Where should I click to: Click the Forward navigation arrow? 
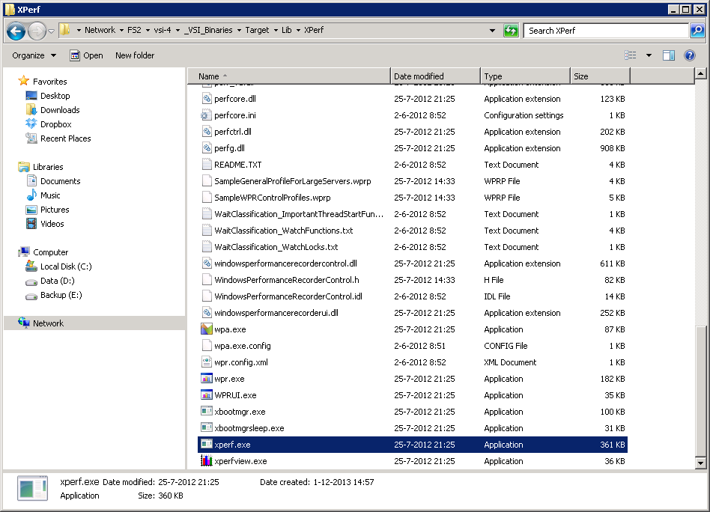37,31
